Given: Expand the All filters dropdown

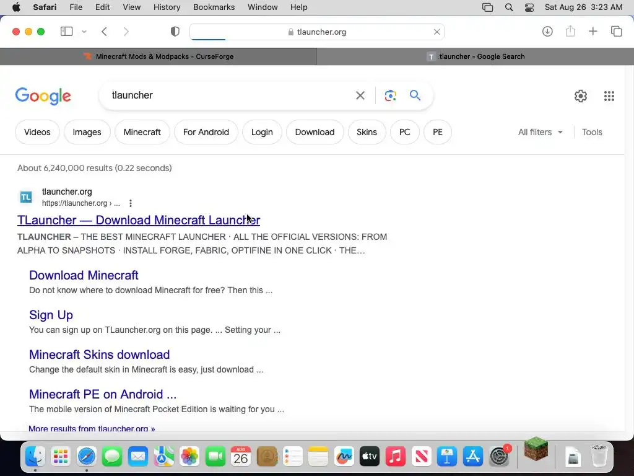Looking at the screenshot, I should point(540,132).
